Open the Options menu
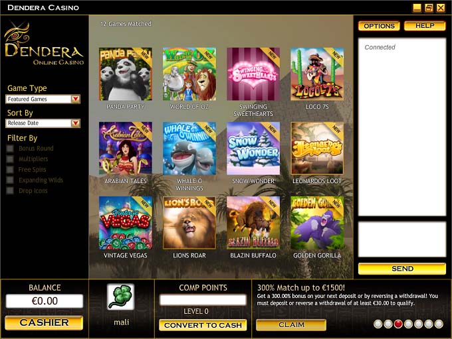Viewport: 452px width, 339px height. (379, 26)
